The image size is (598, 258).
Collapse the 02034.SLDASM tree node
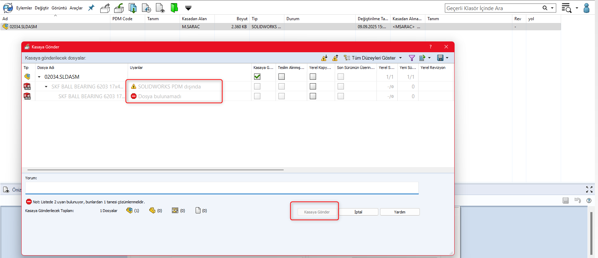(39, 77)
